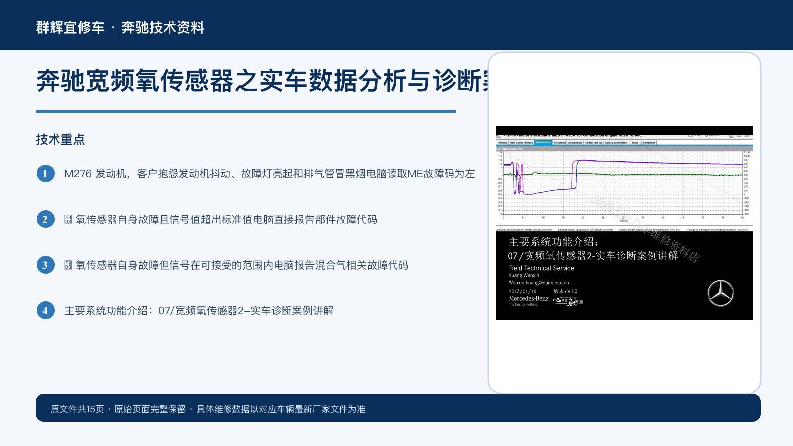Click the point 主要系统功能介绍：07/宽频氧传感器2
Screen dimensions: 793x446
click(x=199, y=311)
